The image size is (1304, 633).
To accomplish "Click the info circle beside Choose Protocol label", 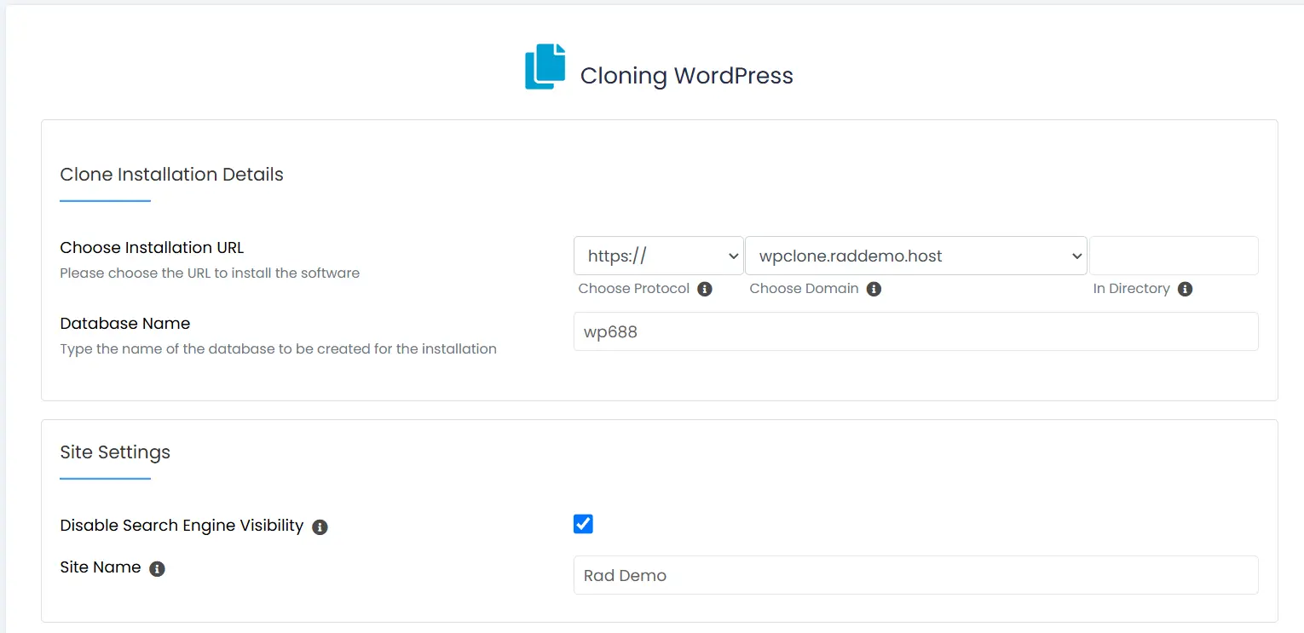I will [705, 289].
